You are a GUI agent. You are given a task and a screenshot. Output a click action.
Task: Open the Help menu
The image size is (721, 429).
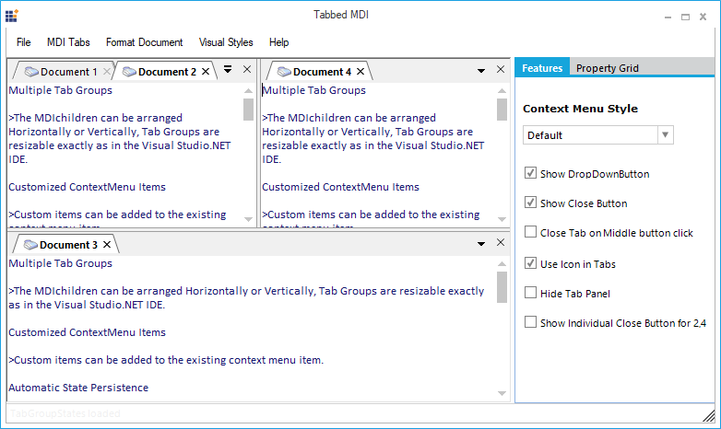(x=278, y=42)
